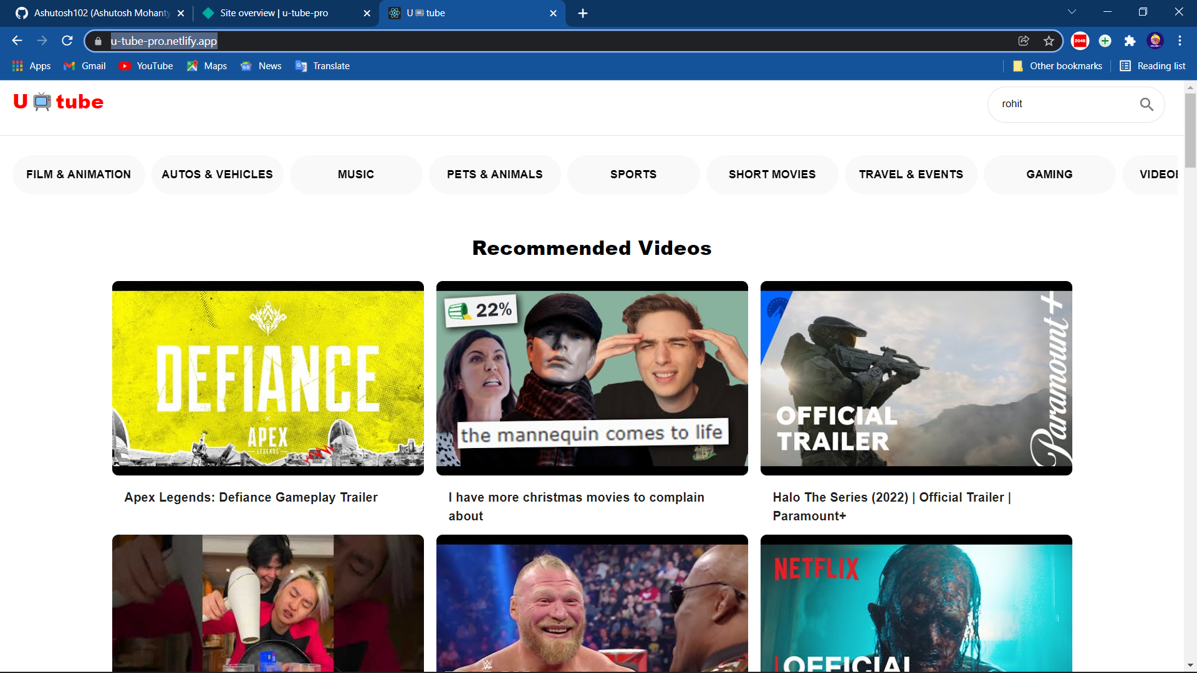Select the Travel & Events category

tap(911, 174)
